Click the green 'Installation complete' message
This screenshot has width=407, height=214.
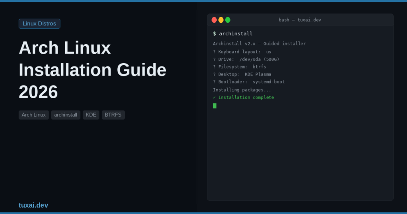244,97
